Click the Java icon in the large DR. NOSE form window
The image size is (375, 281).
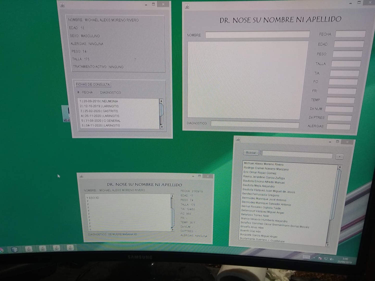click(x=187, y=6)
